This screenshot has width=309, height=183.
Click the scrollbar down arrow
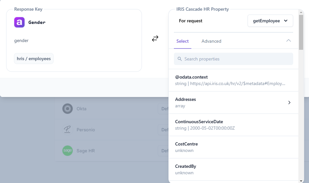coord(301,181)
